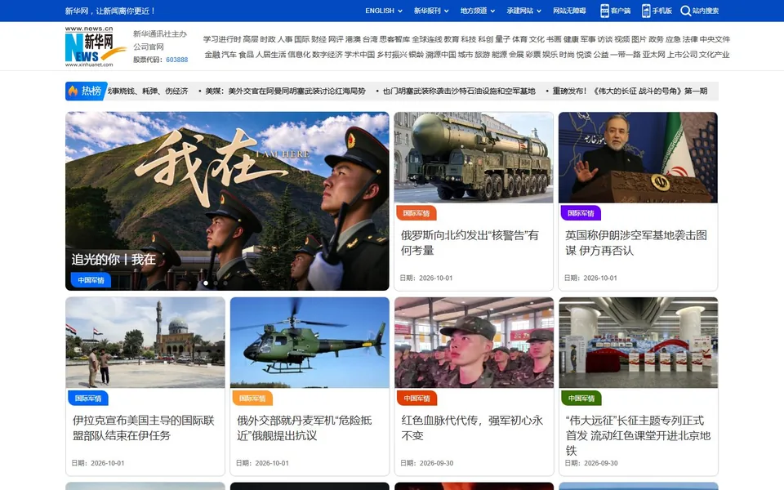Screen dimensions: 784x490
Task: Open the 中央文件 navigation item
Action: point(715,39)
